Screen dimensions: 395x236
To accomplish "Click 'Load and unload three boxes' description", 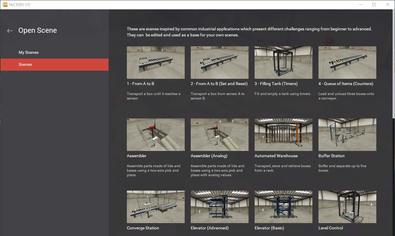I will click(x=346, y=96).
